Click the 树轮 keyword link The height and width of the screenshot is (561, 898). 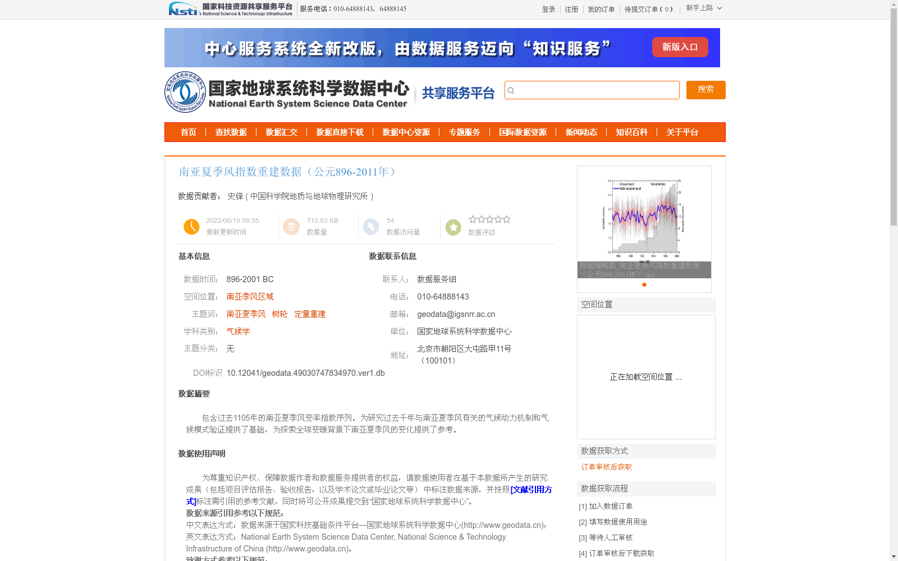pyautogui.click(x=280, y=314)
